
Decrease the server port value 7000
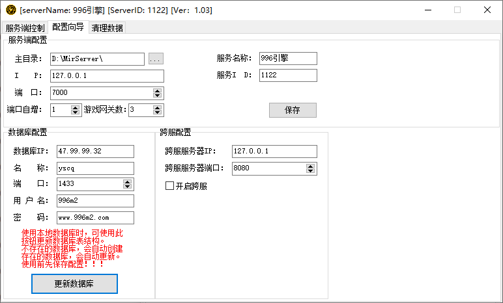tap(157, 96)
